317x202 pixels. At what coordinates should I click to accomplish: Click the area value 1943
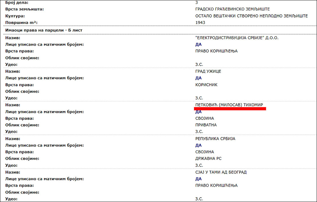point(200,23)
